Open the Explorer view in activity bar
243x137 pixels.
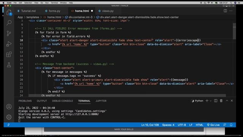[x=9, y=12]
